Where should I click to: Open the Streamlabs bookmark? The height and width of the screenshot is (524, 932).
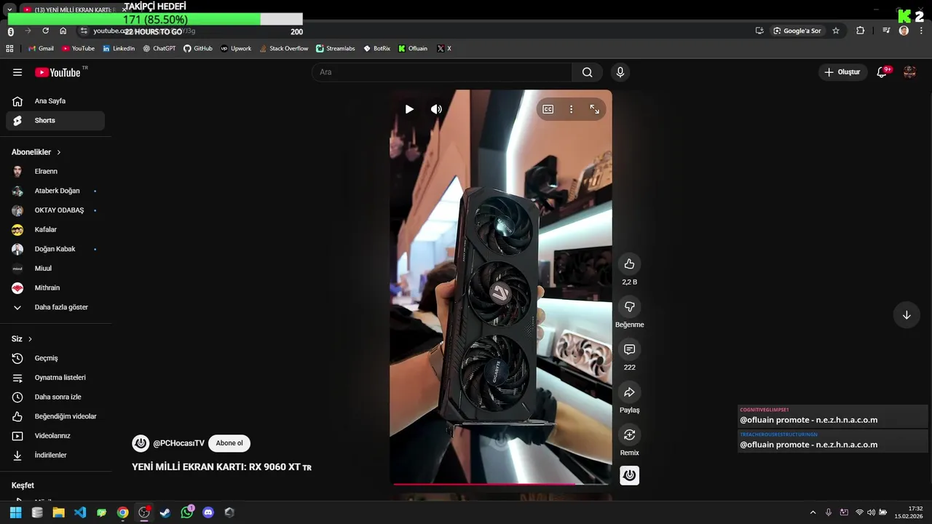click(336, 49)
